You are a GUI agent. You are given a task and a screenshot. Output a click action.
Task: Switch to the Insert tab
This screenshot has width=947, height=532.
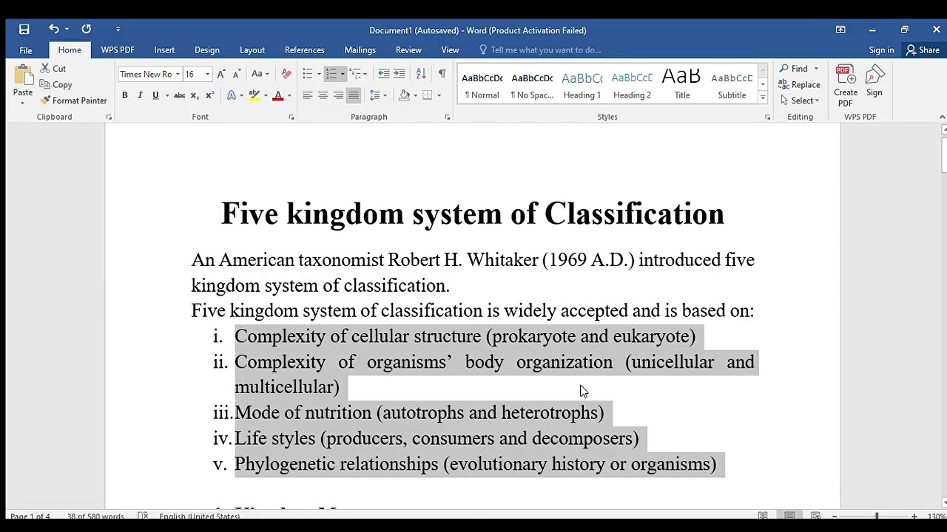click(164, 50)
